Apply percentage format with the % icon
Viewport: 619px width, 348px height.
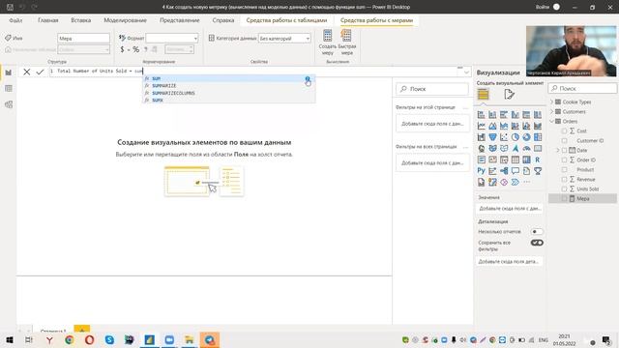[135, 49]
